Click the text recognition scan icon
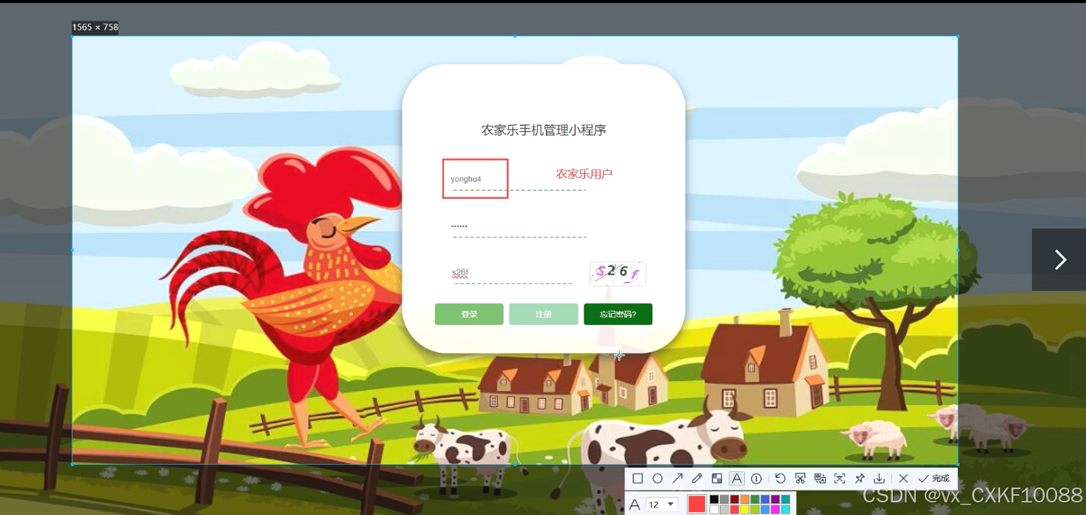Viewport: 1086px width, 515px height. 840,479
